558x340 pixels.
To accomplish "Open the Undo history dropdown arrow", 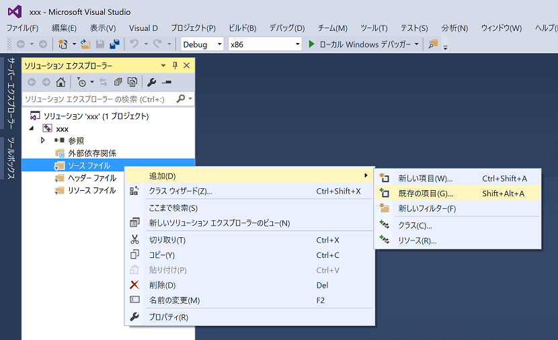I will [146, 44].
